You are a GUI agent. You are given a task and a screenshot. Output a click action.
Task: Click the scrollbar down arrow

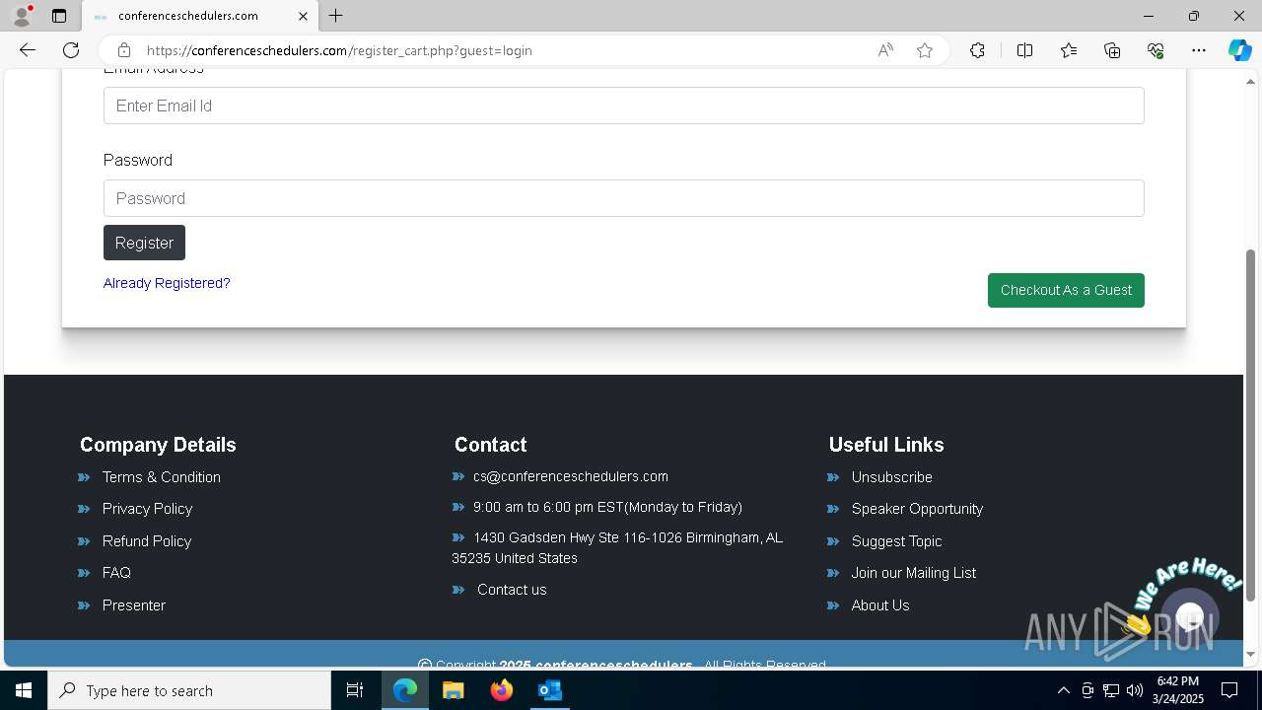[x=1251, y=654]
